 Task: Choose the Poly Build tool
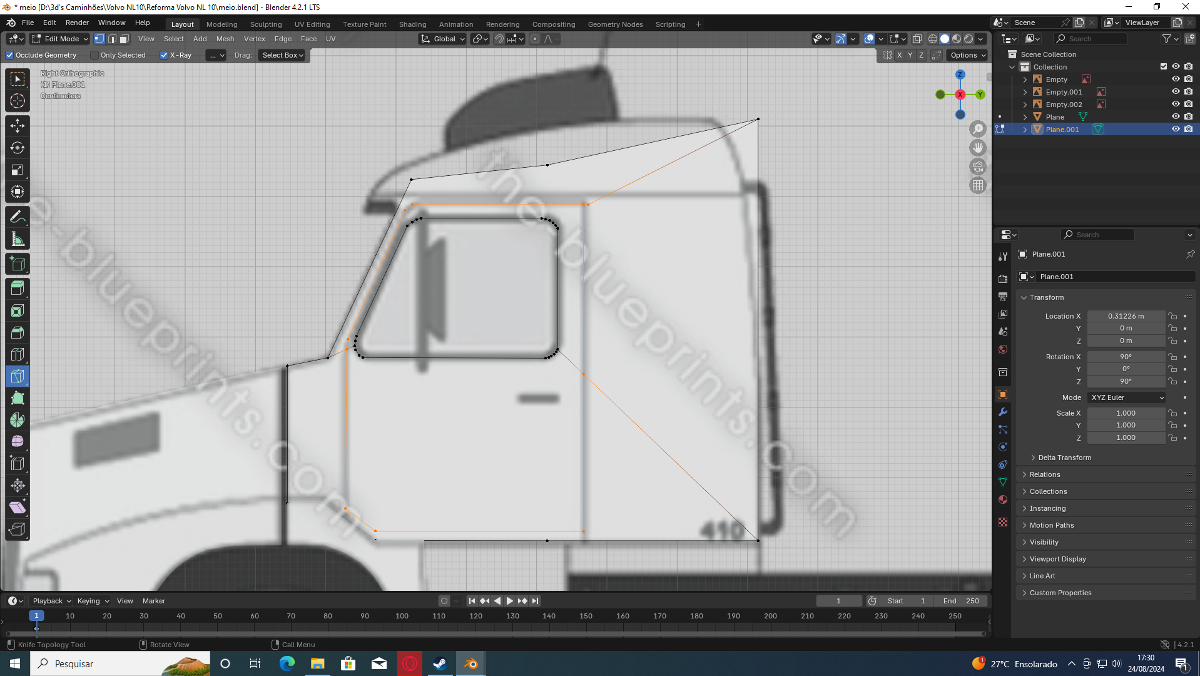(18, 398)
